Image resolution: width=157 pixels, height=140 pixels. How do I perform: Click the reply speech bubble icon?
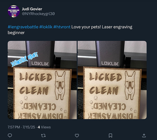tap(10, 136)
